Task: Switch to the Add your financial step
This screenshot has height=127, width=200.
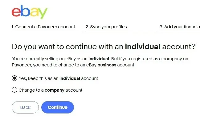Action: pos(180,27)
